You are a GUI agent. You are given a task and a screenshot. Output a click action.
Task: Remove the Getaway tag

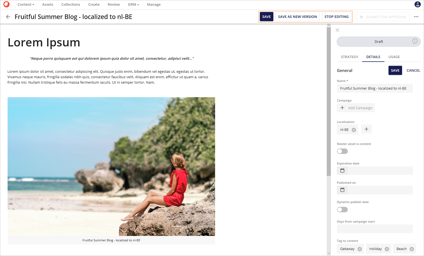(360, 249)
